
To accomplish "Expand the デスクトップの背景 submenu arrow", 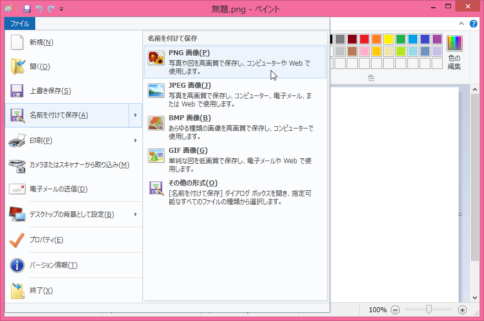I will [x=136, y=215].
